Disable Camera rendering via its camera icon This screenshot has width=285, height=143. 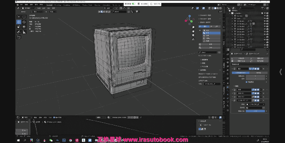(267, 16)
